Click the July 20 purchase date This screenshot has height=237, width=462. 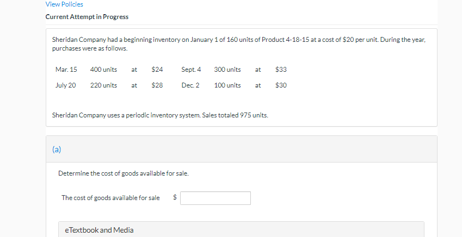(x=66, y=85)
